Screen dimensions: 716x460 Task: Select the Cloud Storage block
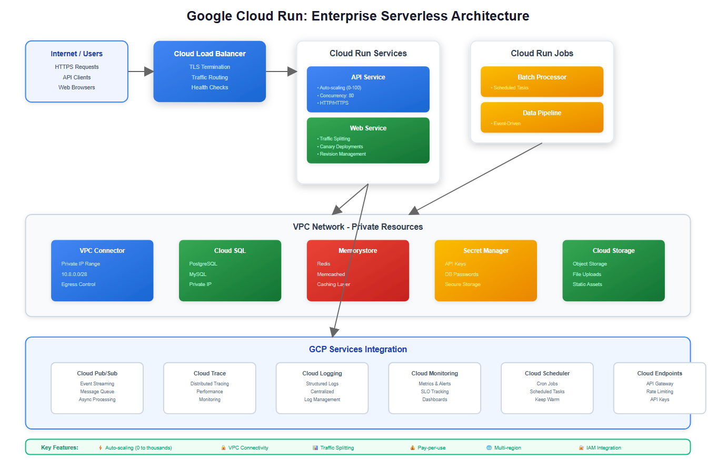click(x=613, y=271)
